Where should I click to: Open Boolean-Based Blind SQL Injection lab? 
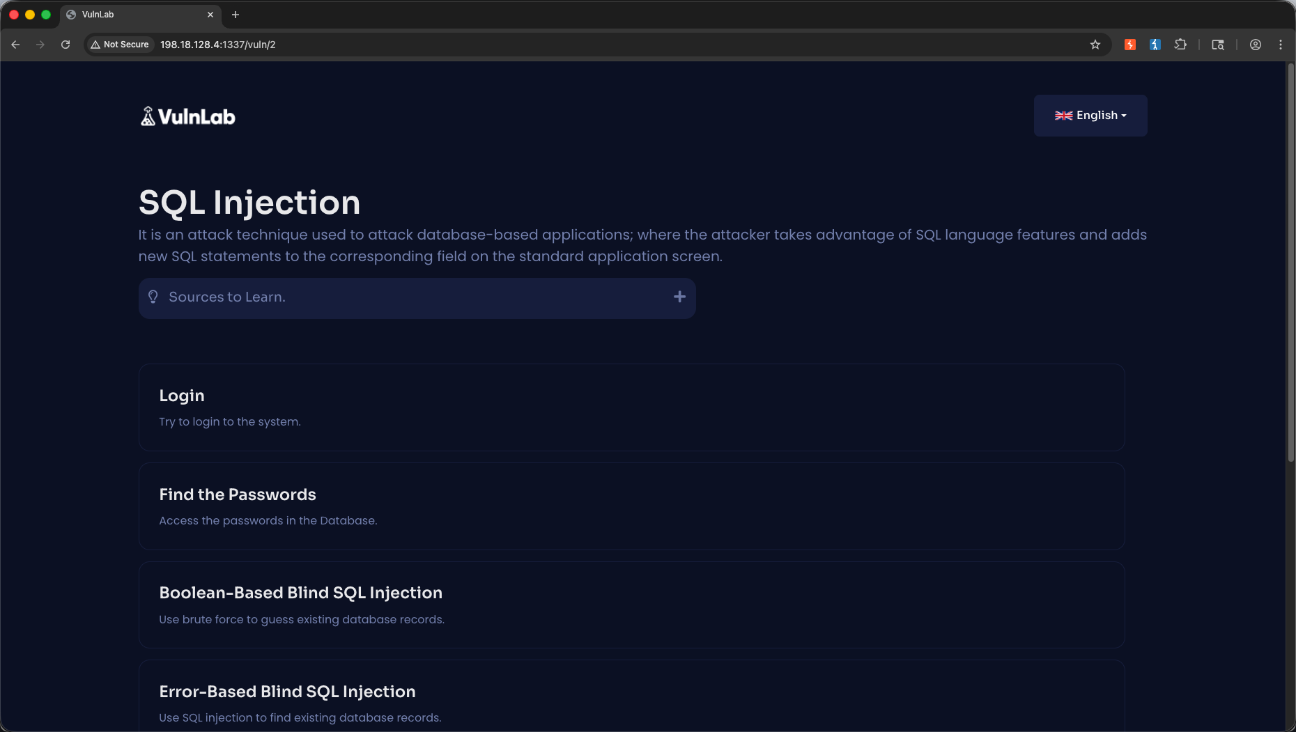tap(632, 605)
